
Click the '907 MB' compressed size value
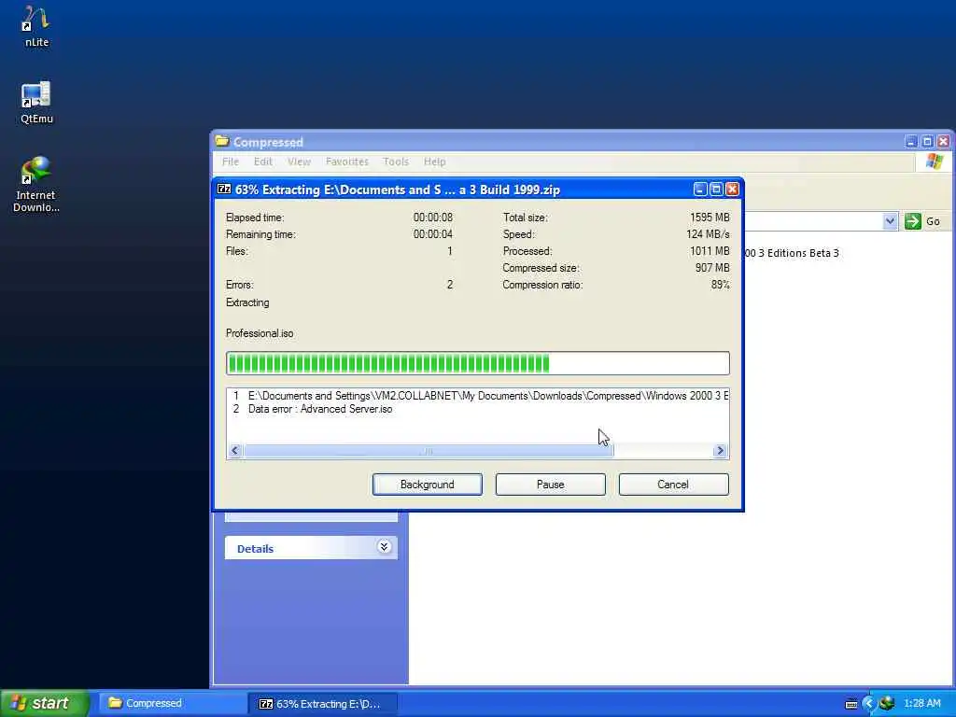tap(712, 268)
